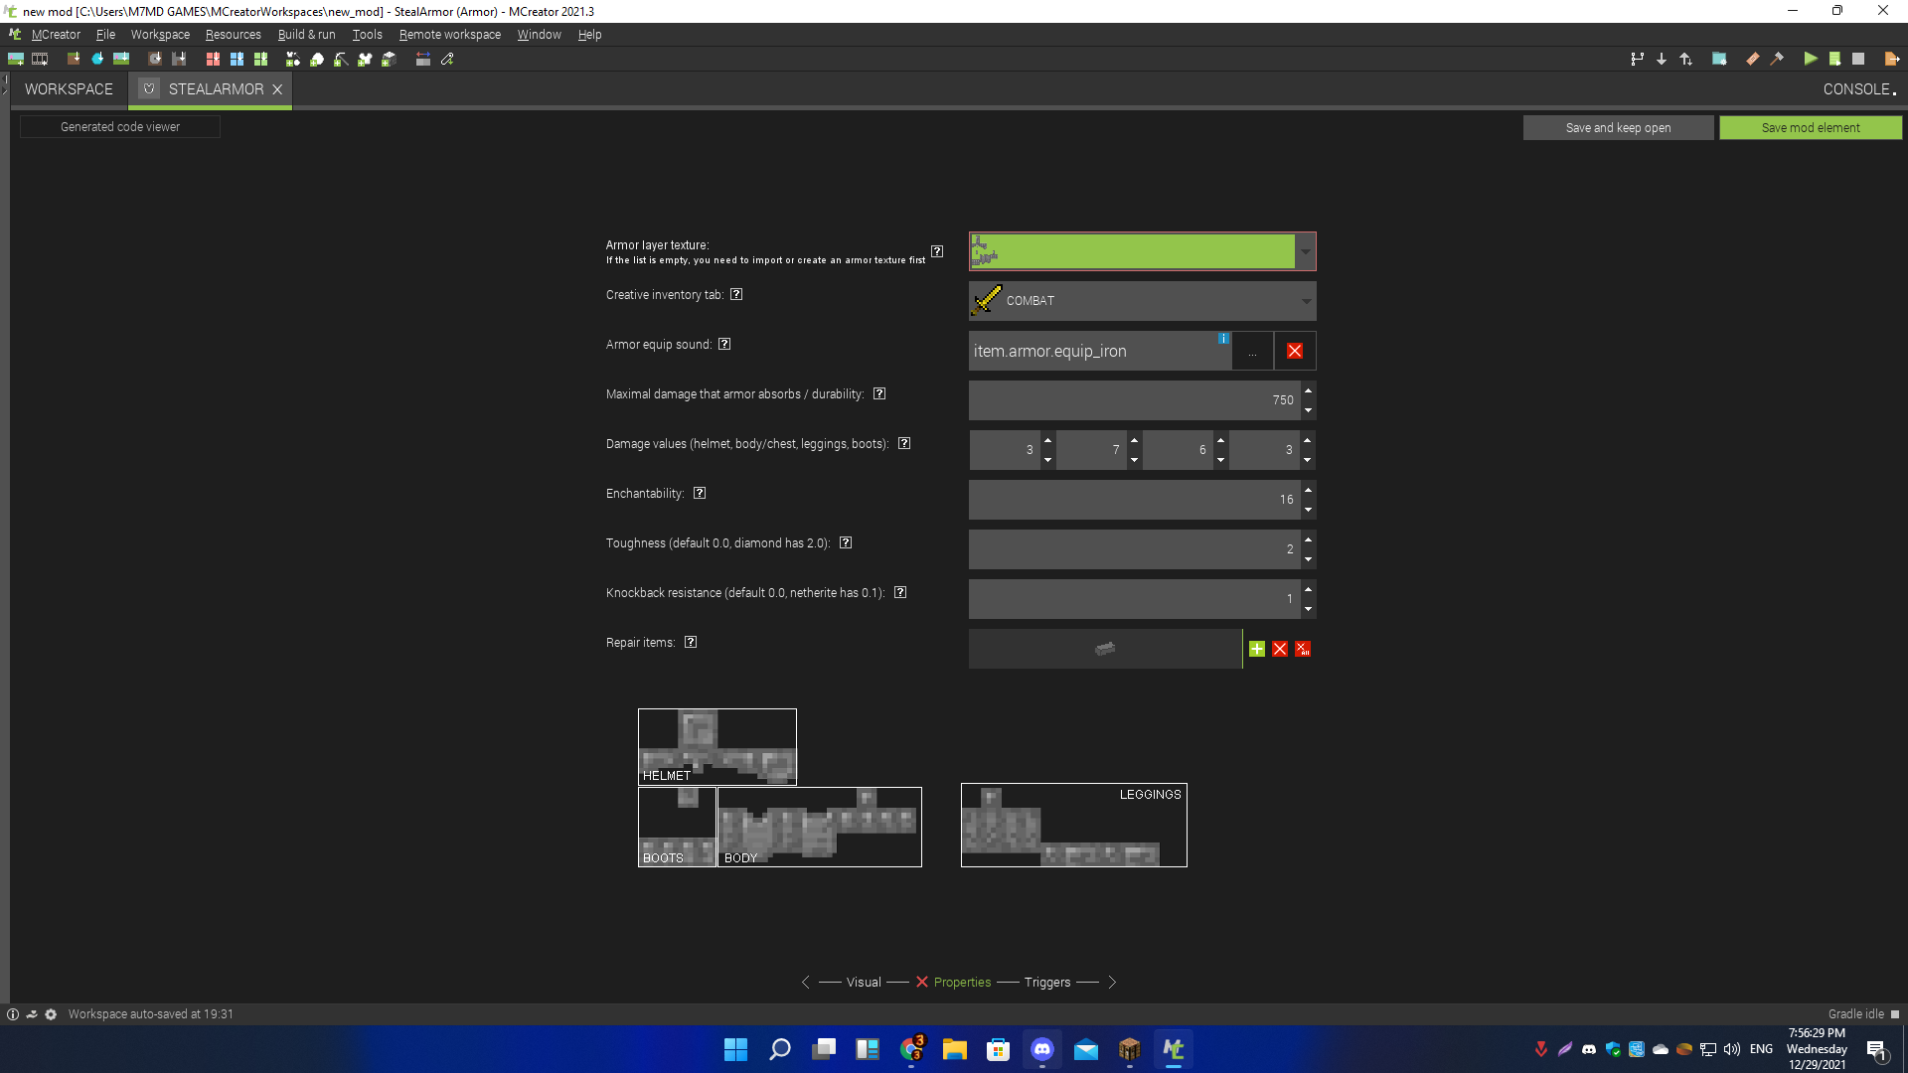This screenshot has width=1908, height=1073.
Task: Click the armor equip sound text field
Action: 1100,352
